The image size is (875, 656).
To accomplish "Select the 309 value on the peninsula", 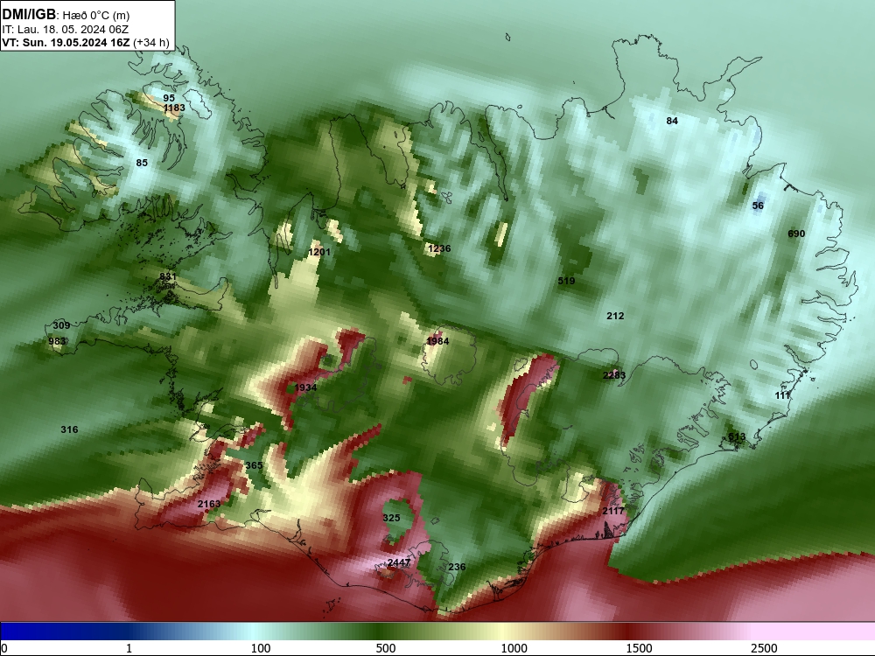I will coord(61,325).
